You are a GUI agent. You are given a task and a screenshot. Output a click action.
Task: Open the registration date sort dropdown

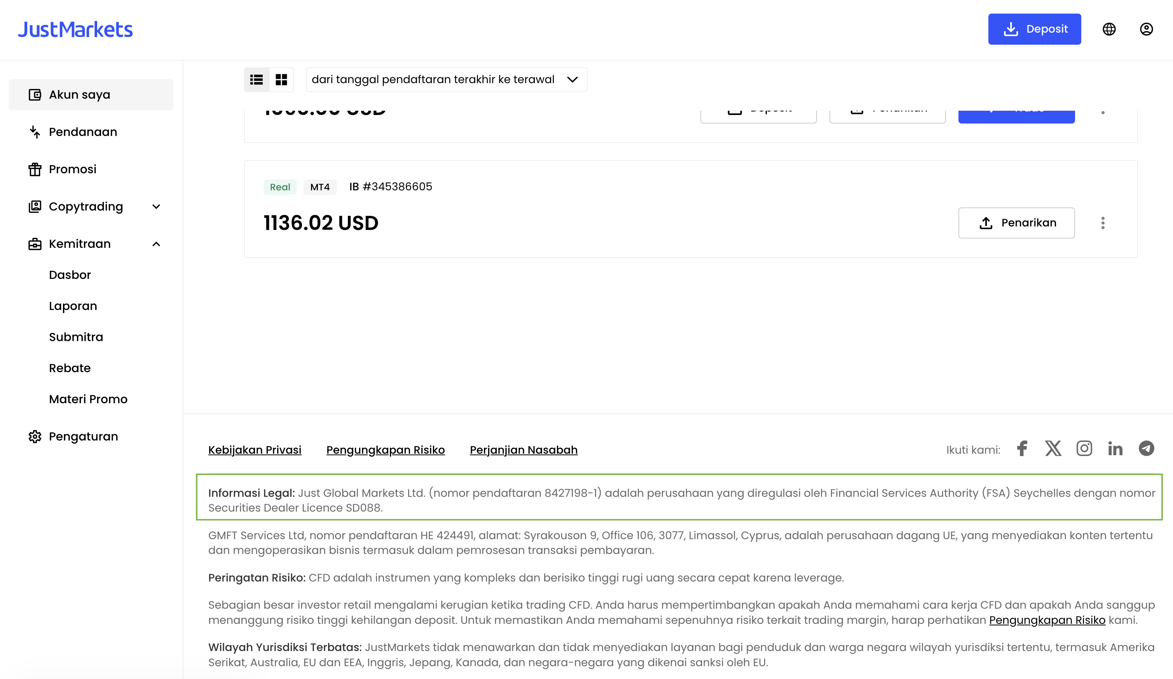click(x=447, y=80)
